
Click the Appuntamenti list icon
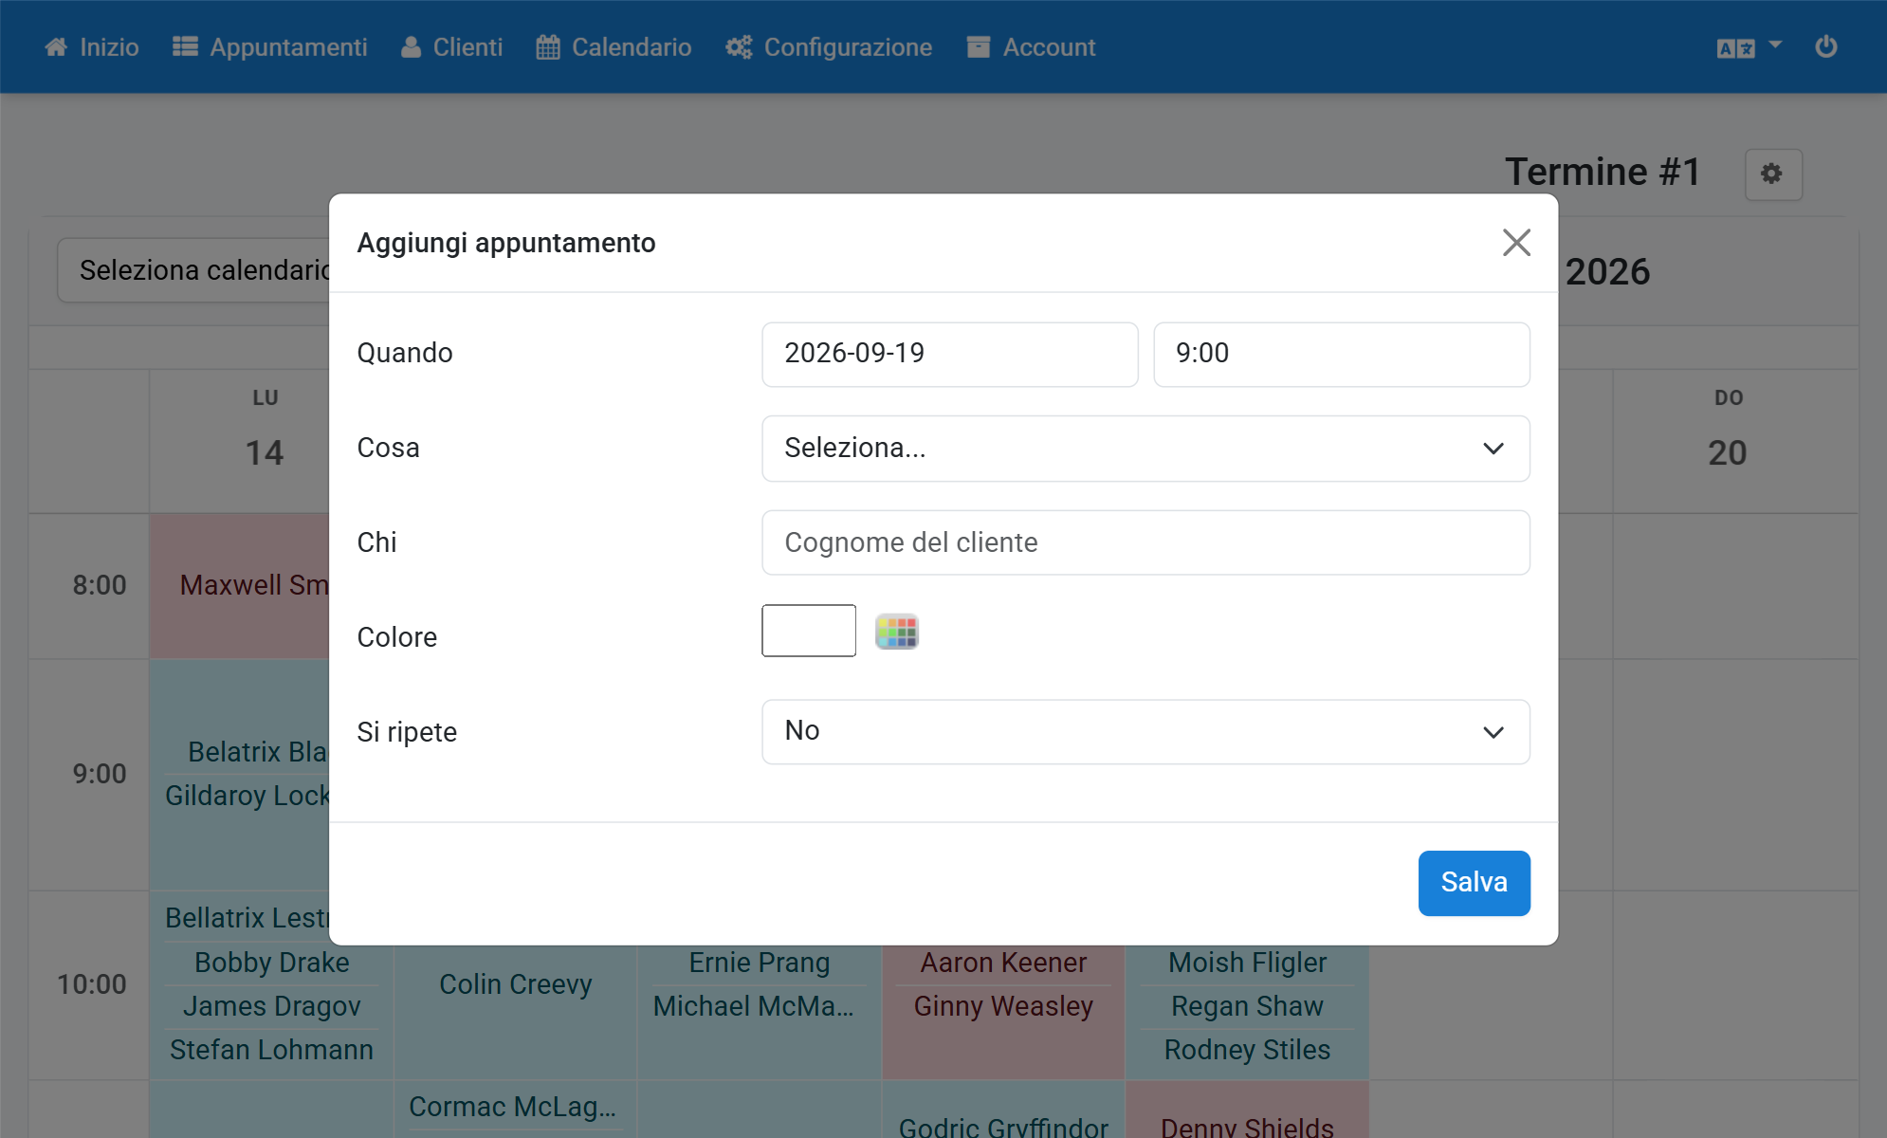pos(185,47)
